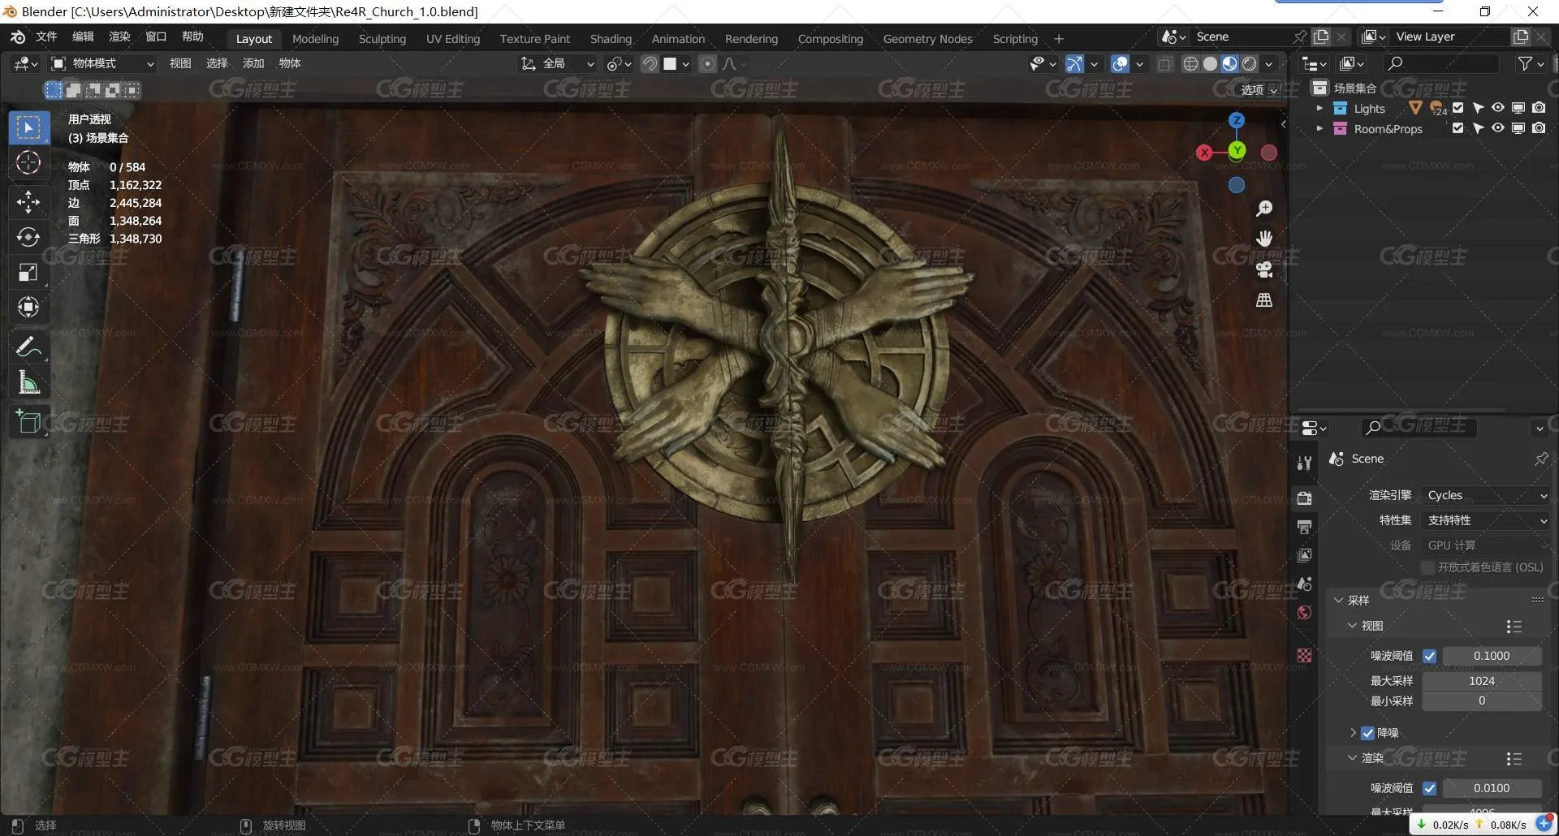Toggle the camera view icon
The height and width of the screenshot is (836, 1559).
pos(1264,269)
